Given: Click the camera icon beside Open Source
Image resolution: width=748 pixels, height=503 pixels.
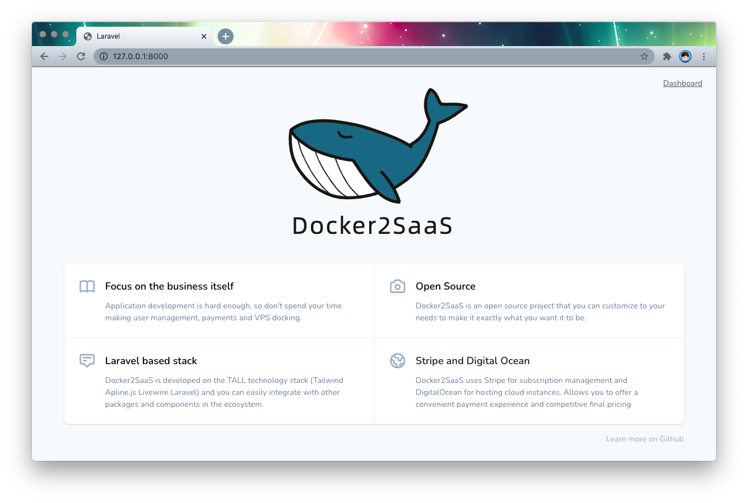Looking at the screenshot, I should [x=398, y=286].
